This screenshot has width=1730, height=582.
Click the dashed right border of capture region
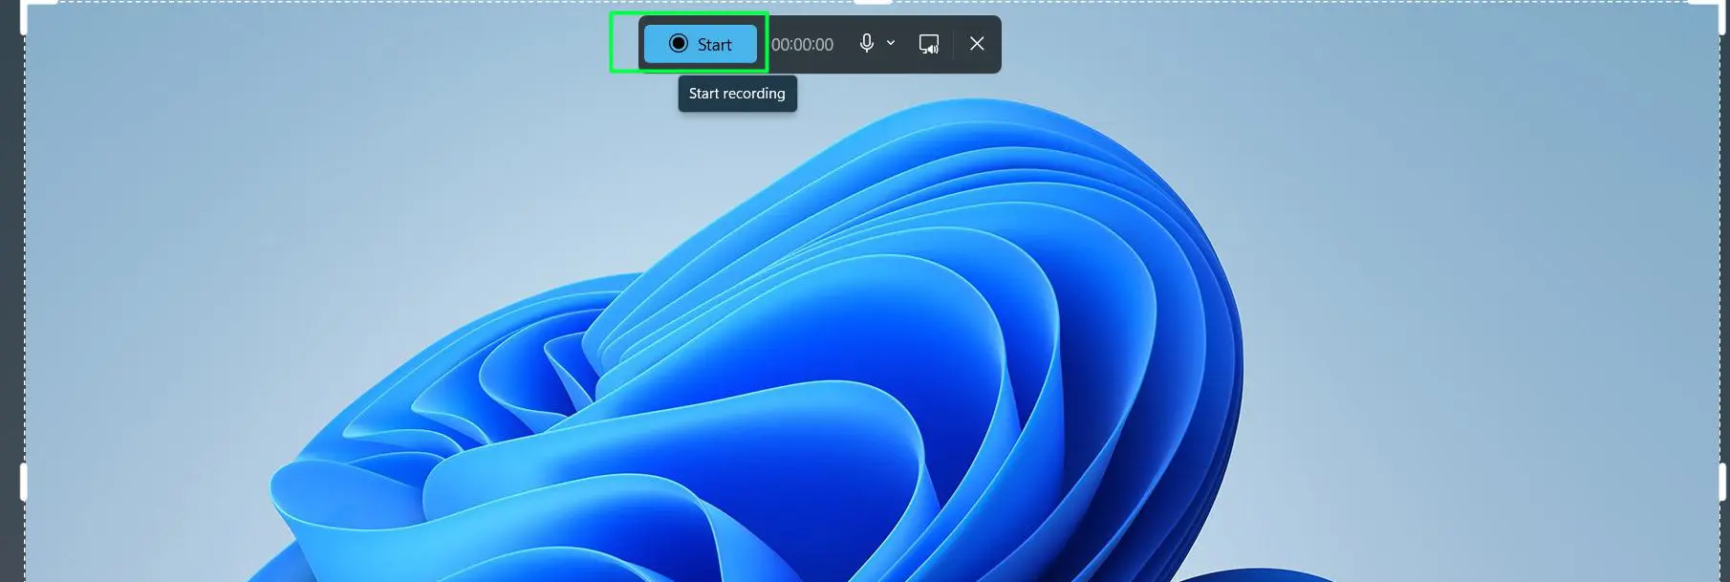click(x=1719, y=239)
